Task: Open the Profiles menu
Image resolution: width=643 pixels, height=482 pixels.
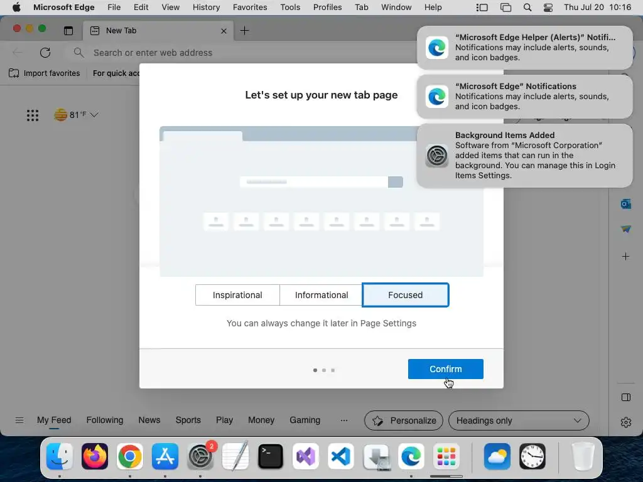Action: (327, 8)
